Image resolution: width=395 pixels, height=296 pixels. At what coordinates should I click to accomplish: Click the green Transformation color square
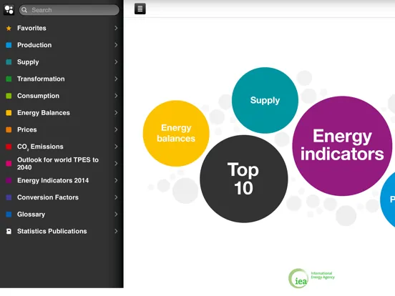(x=9, y=79)
